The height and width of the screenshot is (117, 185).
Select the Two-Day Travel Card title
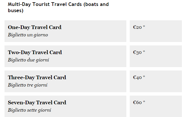click(35, 52)
